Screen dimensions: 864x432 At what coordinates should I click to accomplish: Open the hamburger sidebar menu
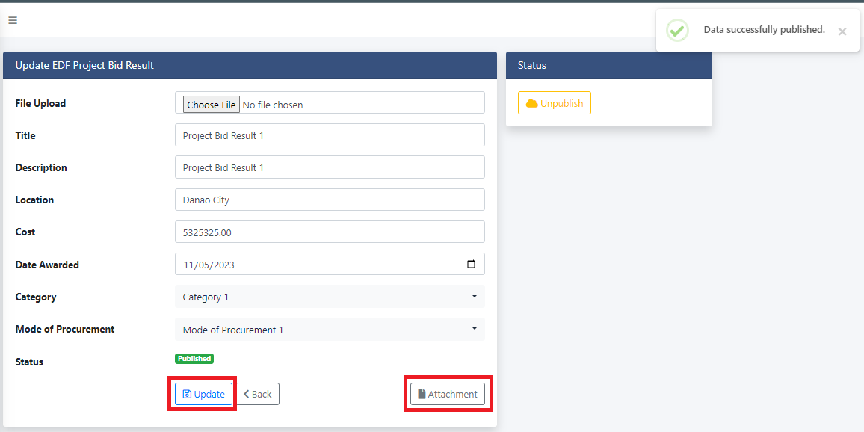coord(13,20)
